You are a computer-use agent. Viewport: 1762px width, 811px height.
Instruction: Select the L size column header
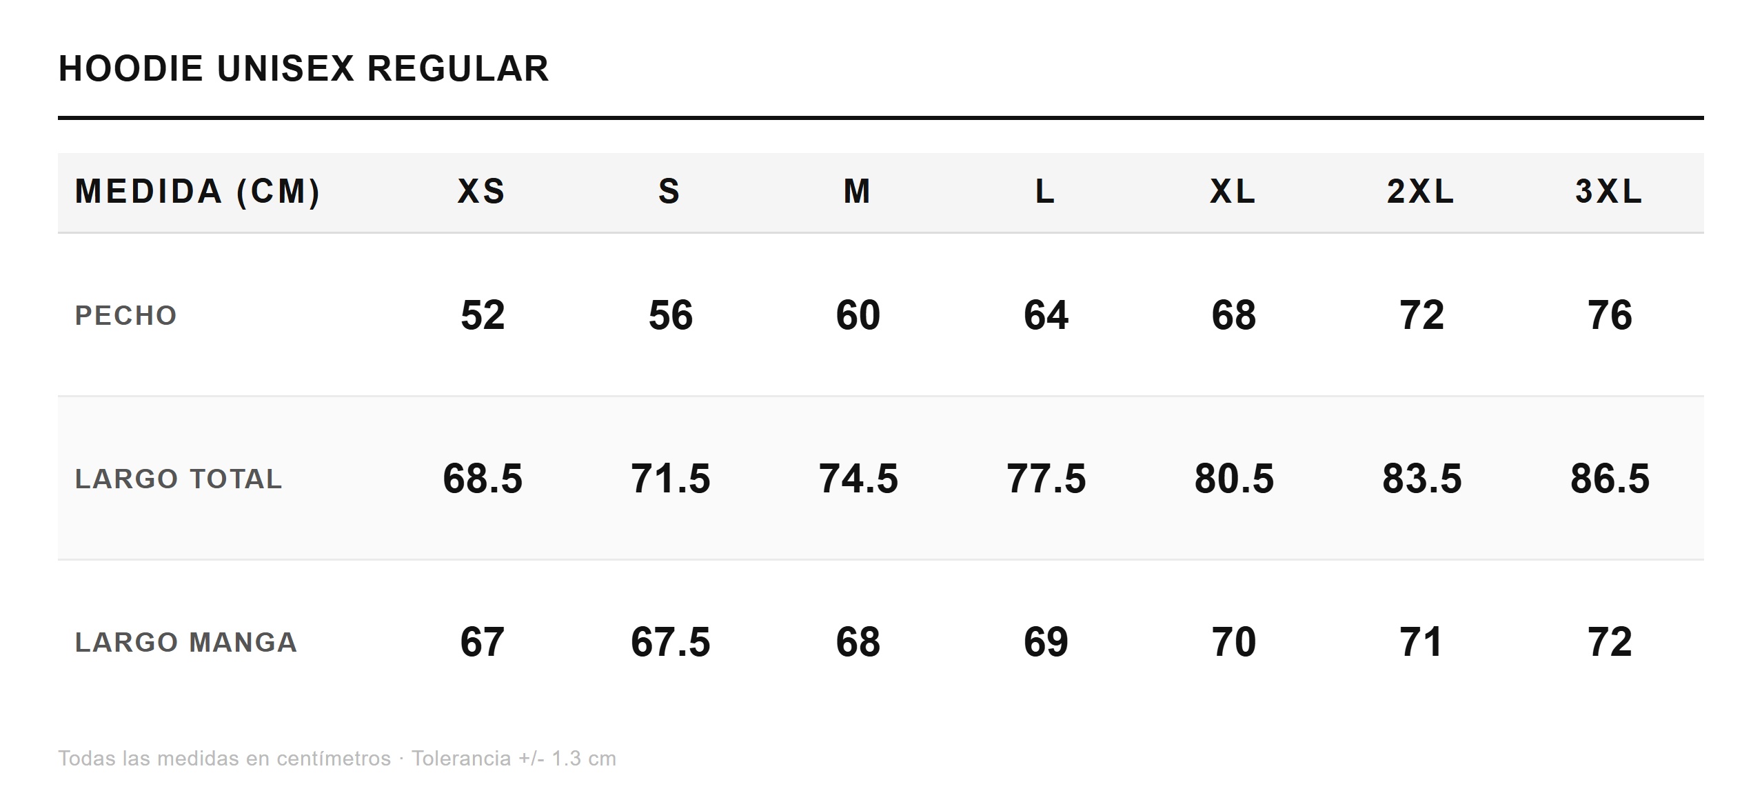pos(1045,192)
